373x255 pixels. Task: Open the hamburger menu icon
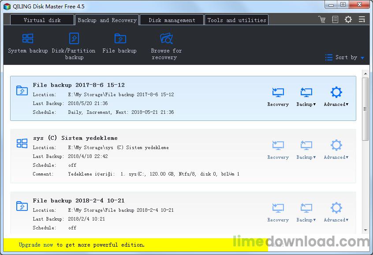362,19
